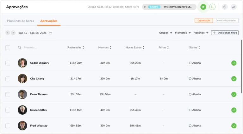Click Cho Chang's avatar
This screenshot has height=134, width=243.
point(22,79)
